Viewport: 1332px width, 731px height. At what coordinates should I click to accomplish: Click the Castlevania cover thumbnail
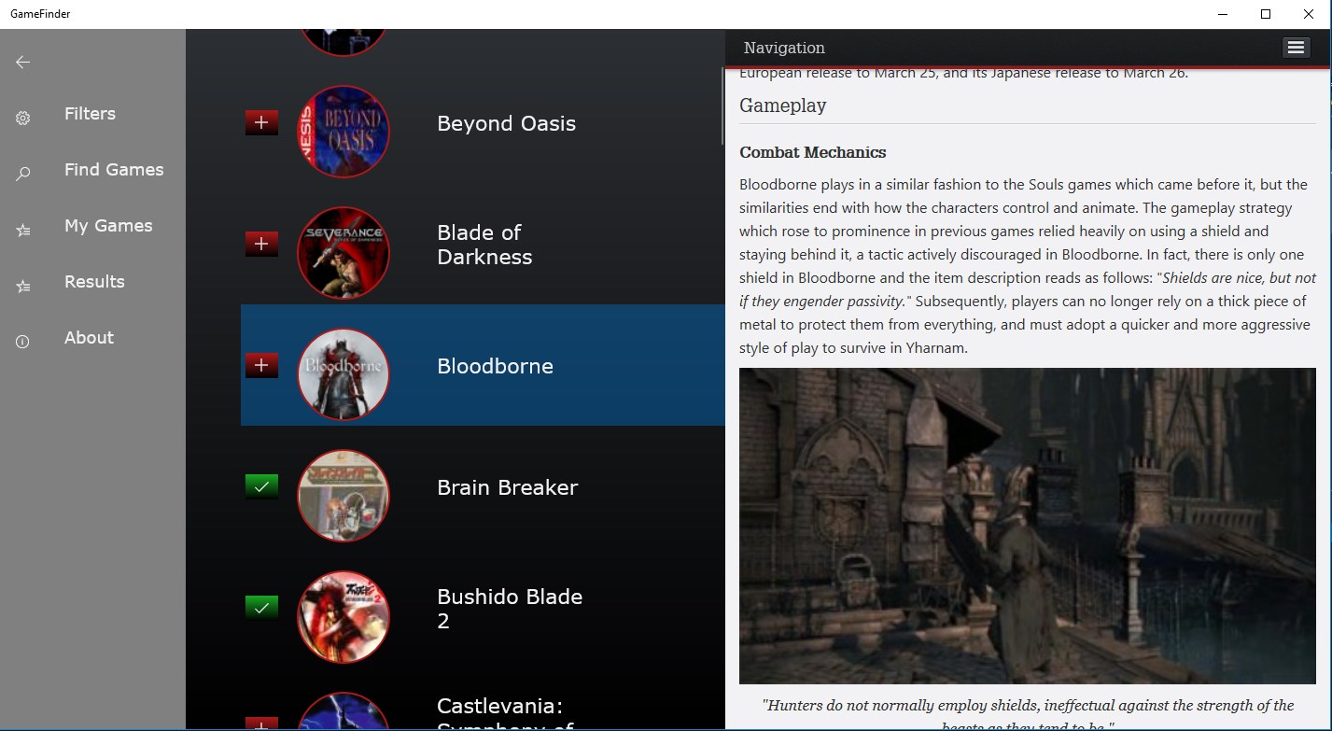[344, 711]
